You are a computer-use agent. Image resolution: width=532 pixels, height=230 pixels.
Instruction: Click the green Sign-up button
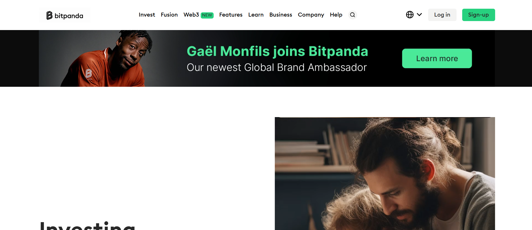pyautogui.click(x=479, y=15)
